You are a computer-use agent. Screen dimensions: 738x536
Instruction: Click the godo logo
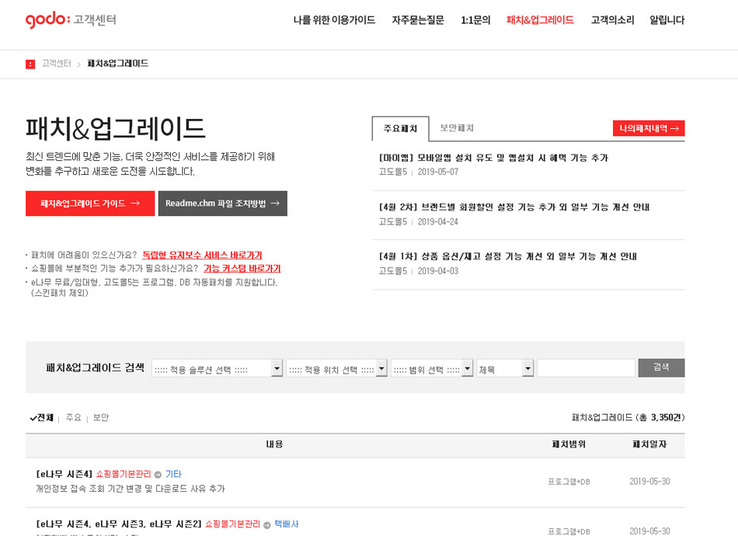pyautogui.click(x=47, y=19)
